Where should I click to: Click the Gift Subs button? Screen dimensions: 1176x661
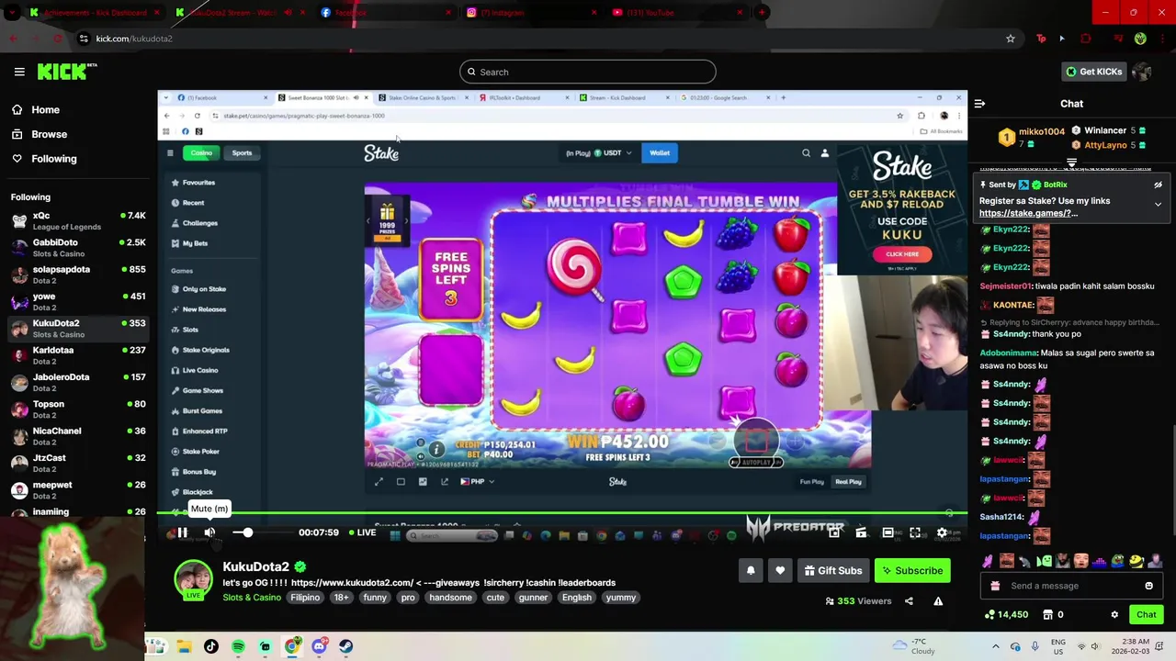[x=833, y=570]
